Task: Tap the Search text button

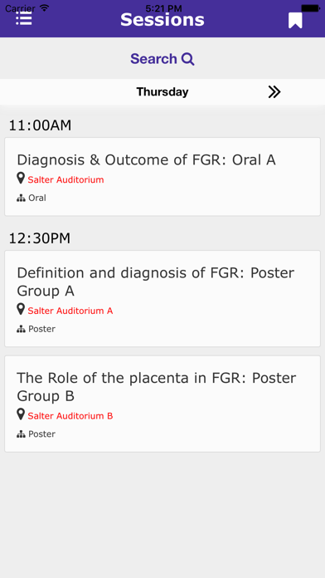Action: pos(153,59)
